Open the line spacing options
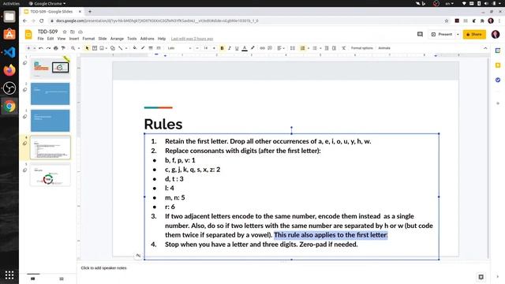This screenshot has height=284, width=505. click(293, 48)
